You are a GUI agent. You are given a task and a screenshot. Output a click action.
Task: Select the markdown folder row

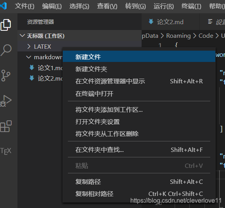click(x=40, y=57)
